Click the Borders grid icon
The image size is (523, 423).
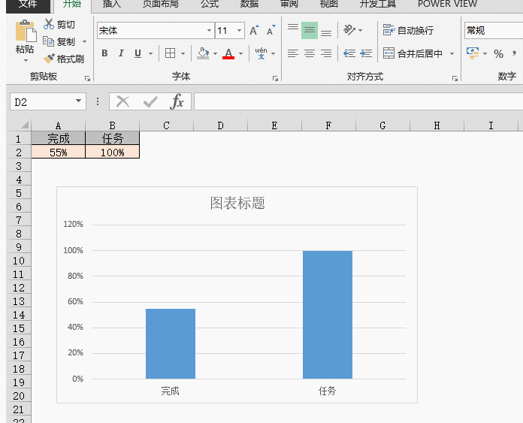(170, 53)
